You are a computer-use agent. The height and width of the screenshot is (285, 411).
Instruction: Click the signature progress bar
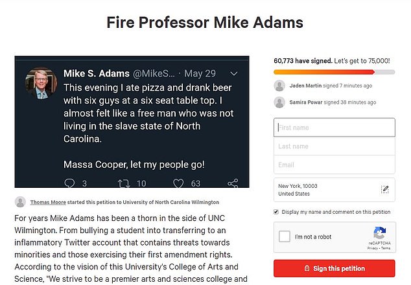pyautogui.click(x=334, y=72)
